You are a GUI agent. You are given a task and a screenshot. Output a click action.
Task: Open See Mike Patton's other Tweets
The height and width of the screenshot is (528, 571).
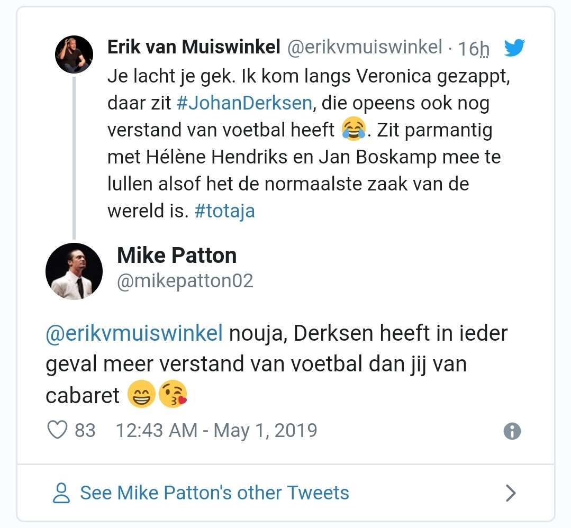pyautogui.click(x=214, y=493)
